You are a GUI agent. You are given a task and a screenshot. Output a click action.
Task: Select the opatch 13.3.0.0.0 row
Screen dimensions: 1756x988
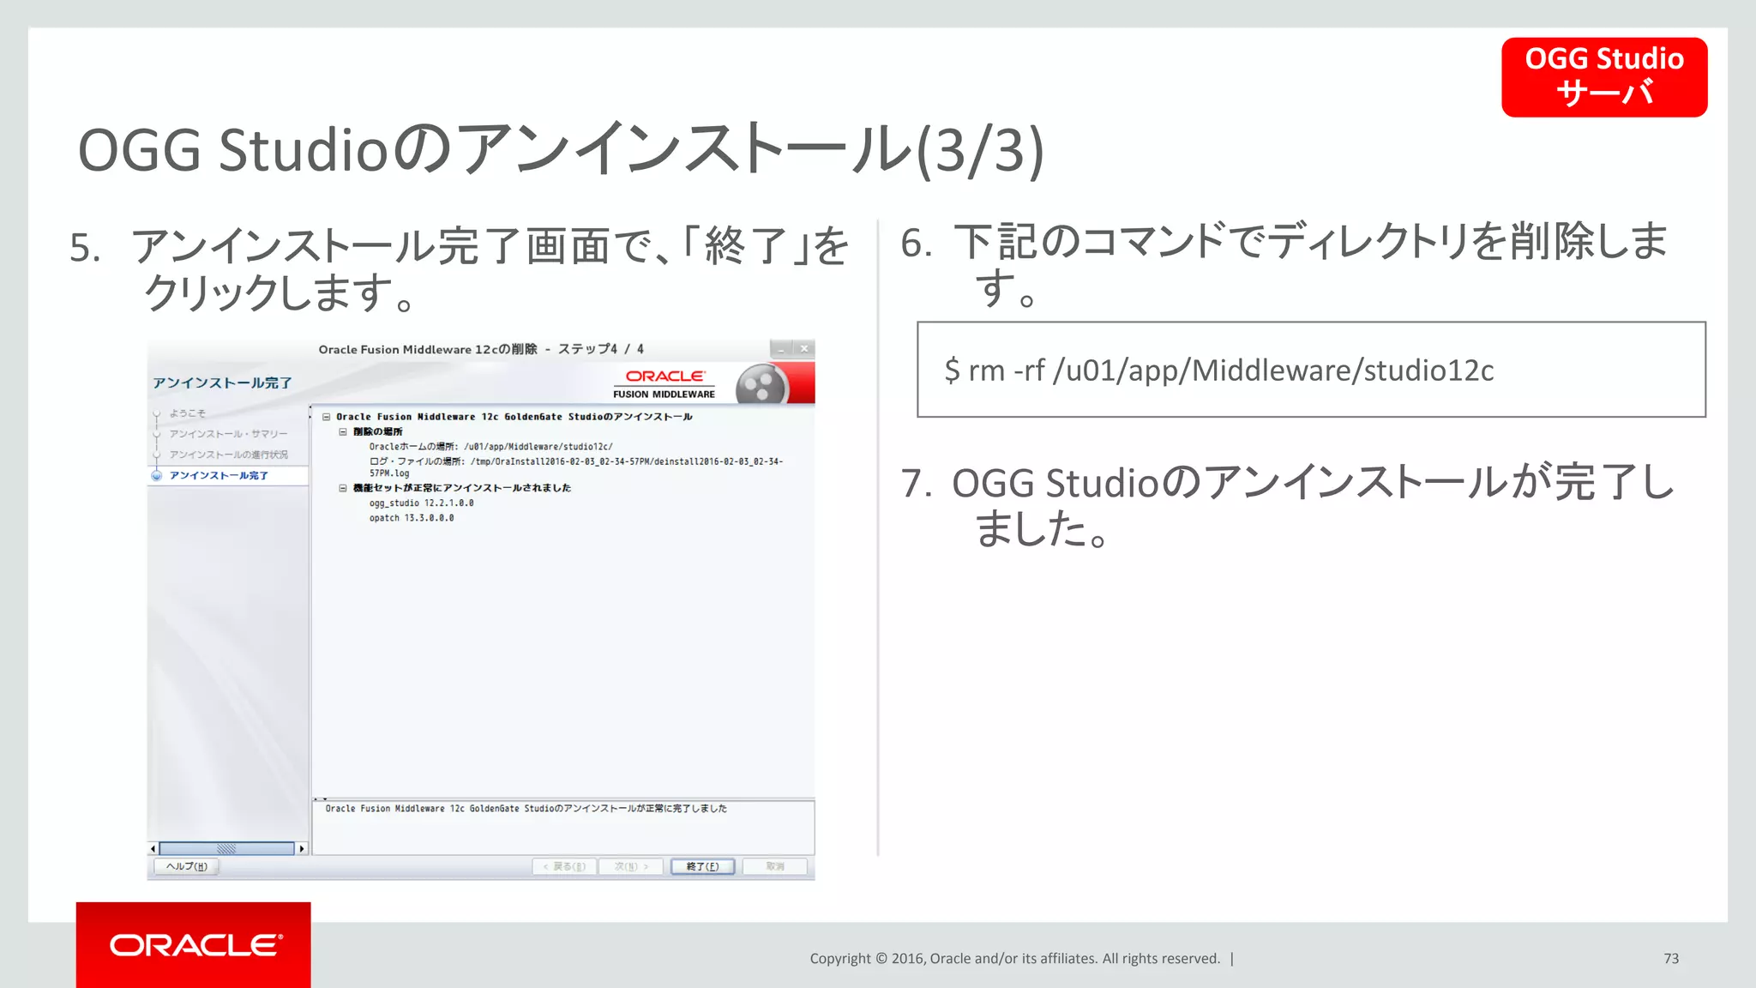point(412,518)
